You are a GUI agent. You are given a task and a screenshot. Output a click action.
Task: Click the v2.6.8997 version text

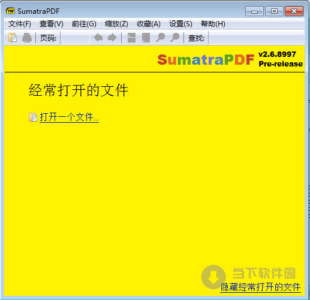pos(277,54)
